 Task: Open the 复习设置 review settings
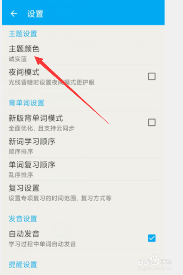83,192
